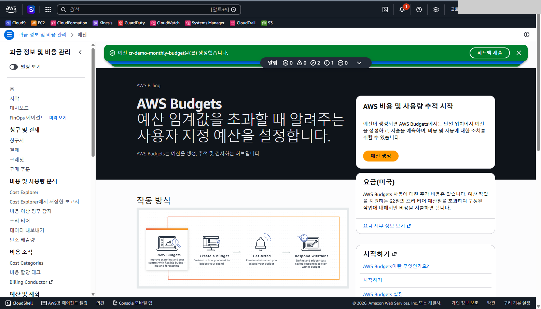
Task: Open the CloudTrail bookmark
Action: (x=243, y=23)
